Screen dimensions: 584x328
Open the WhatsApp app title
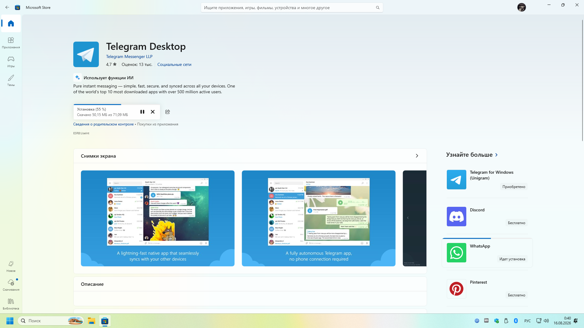point(480,246)
